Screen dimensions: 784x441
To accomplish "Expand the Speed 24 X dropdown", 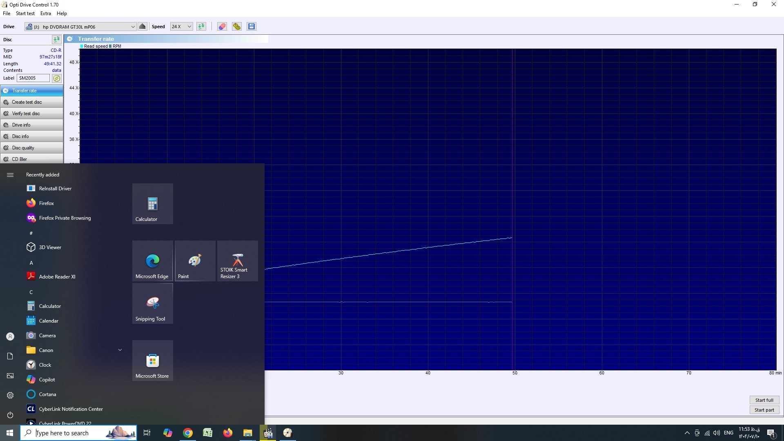I will point(189,27).
